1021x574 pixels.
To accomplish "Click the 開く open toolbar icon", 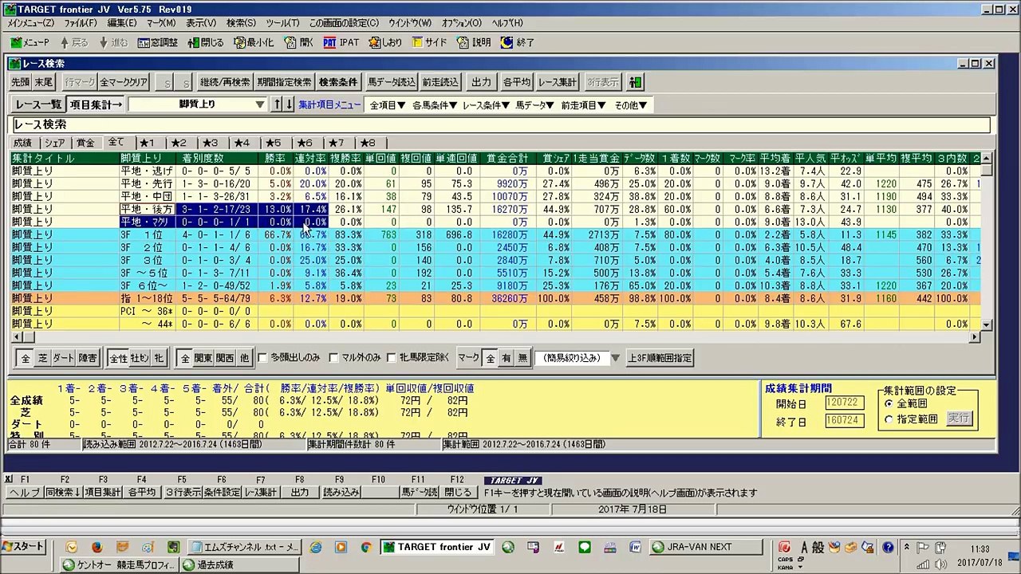I will [x=299, y=42].
